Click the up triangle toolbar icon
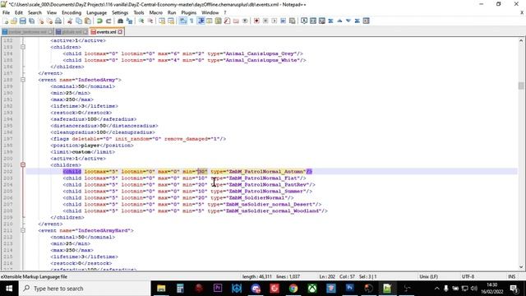The width and height of the screenshot is (526, 296). (339, 21)
